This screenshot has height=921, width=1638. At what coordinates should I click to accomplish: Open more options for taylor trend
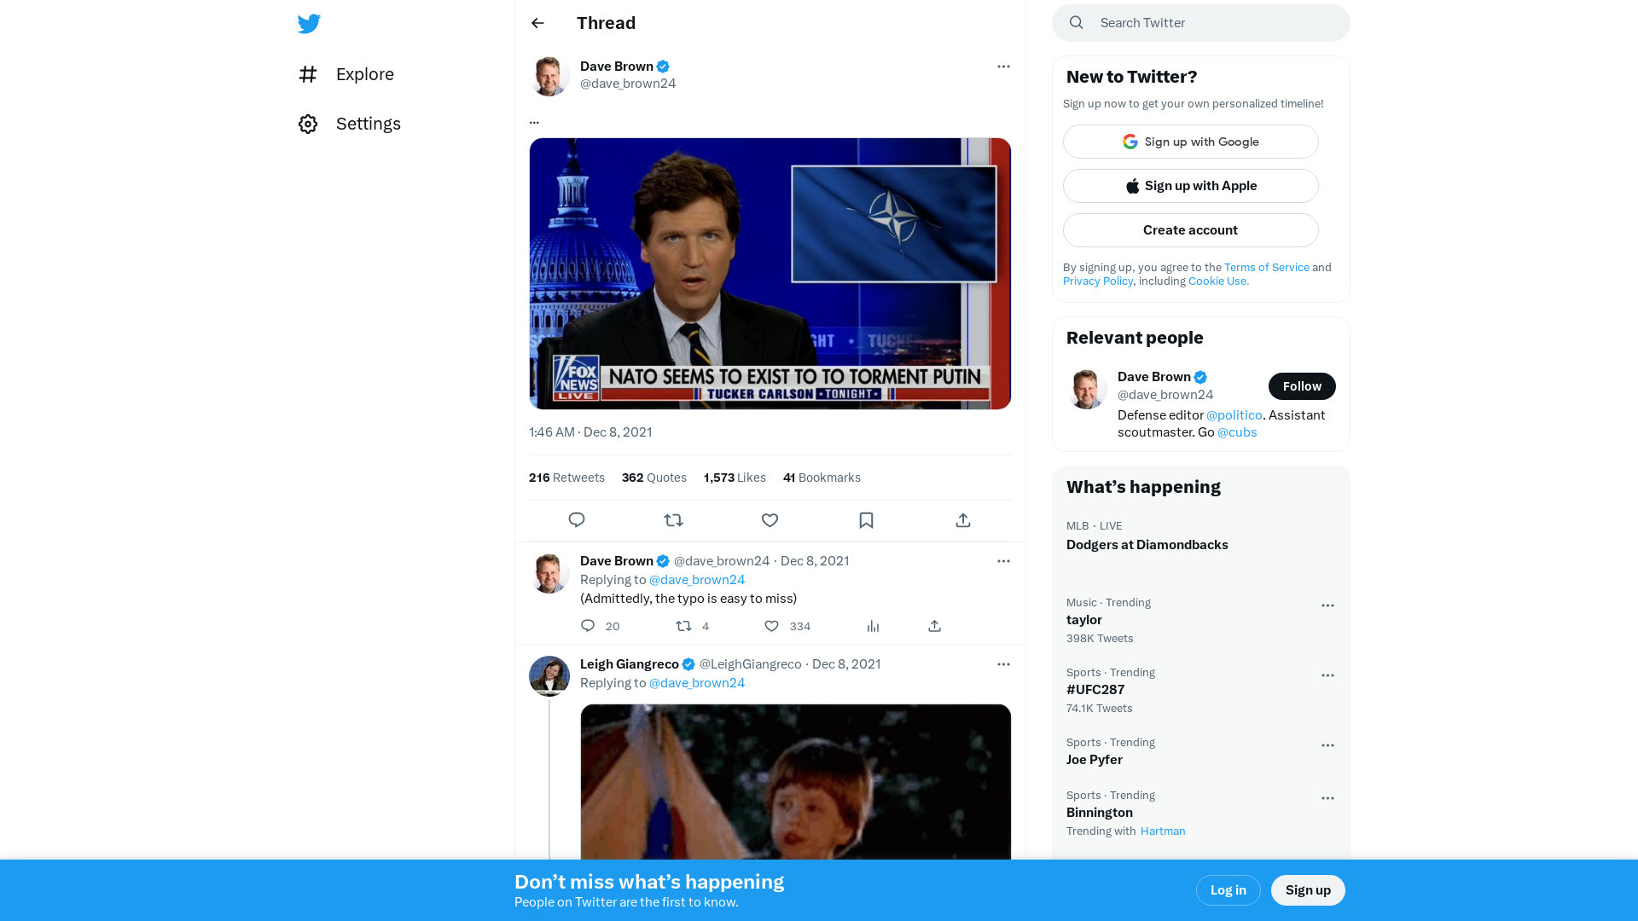pos(1327,605)
